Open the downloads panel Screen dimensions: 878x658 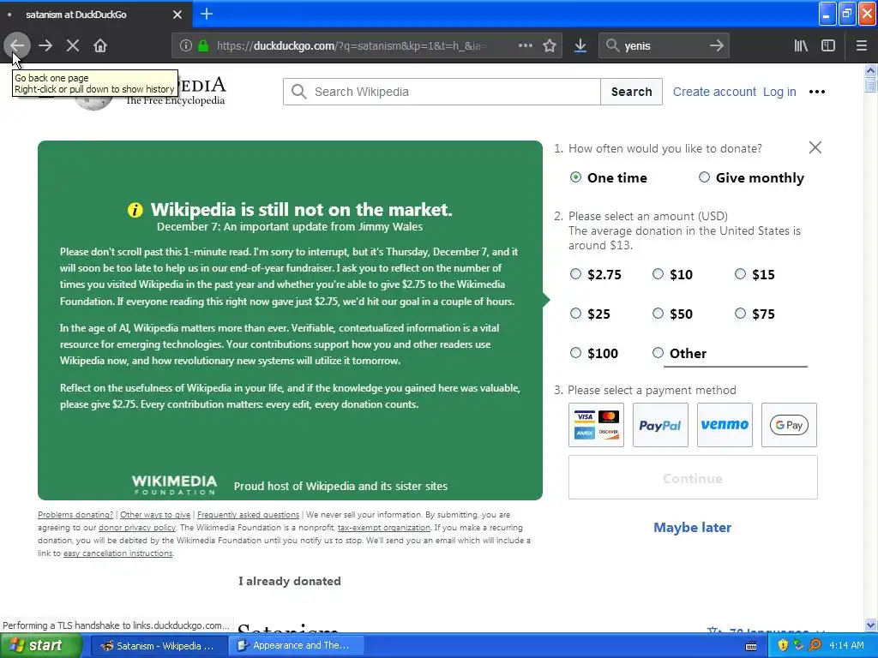tap(580, 45)
